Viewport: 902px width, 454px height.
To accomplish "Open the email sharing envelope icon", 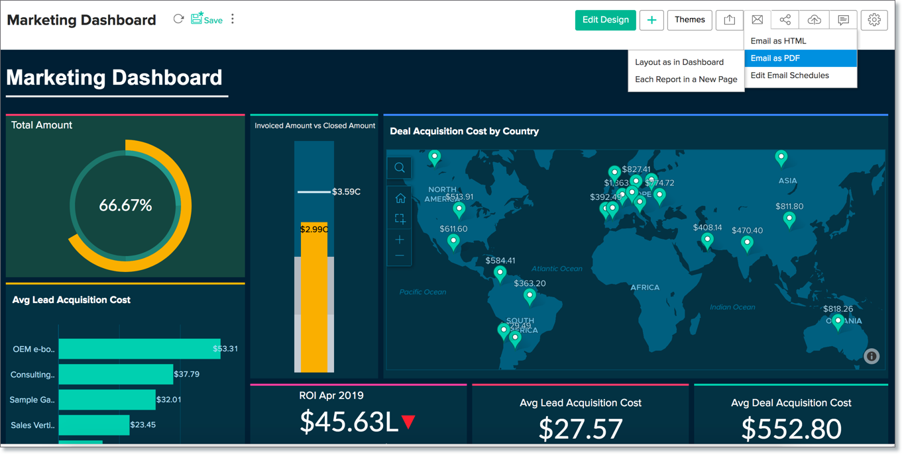I will [756, 20].
